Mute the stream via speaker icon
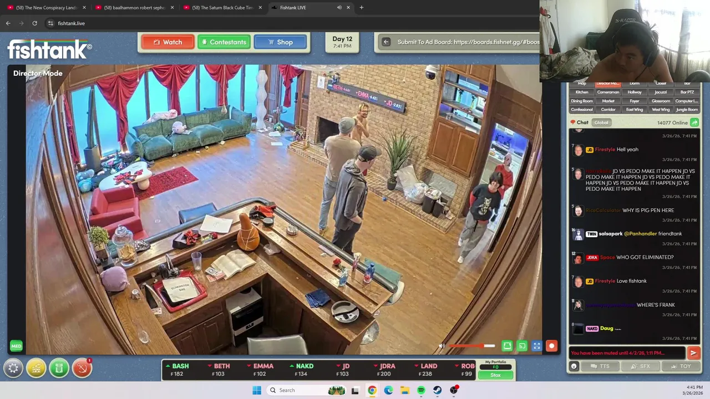 pos(442,346)
